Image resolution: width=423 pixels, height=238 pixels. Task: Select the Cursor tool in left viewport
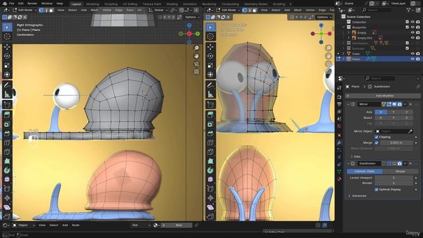tap(7, 36)
